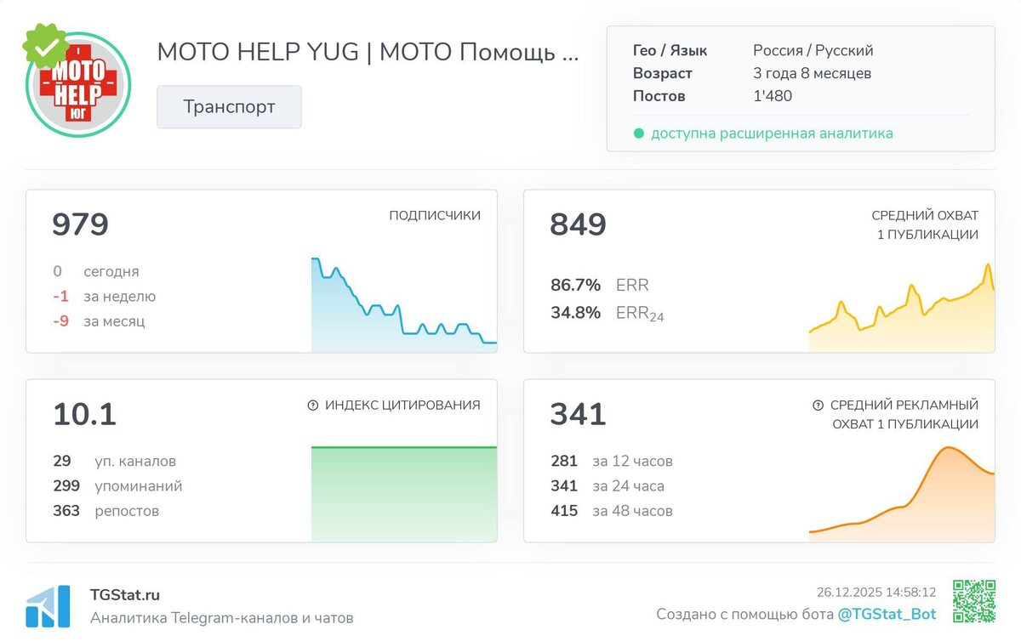Open the доступна расширенная аналитика link
The width and height of the screenshot is (1021, 641).
[772, 133]
